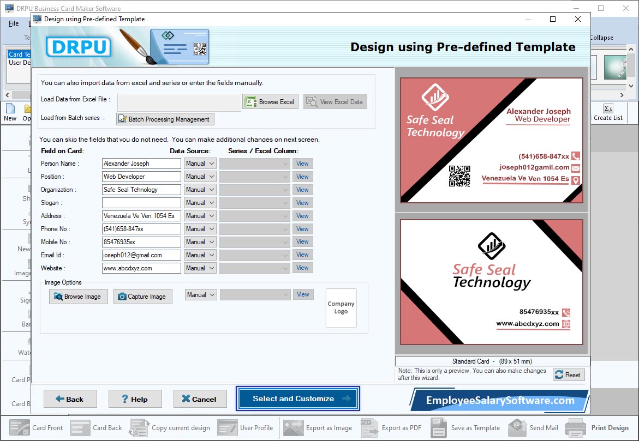Select the card back preview
639x441 pixels.
(x=492, y=282)
